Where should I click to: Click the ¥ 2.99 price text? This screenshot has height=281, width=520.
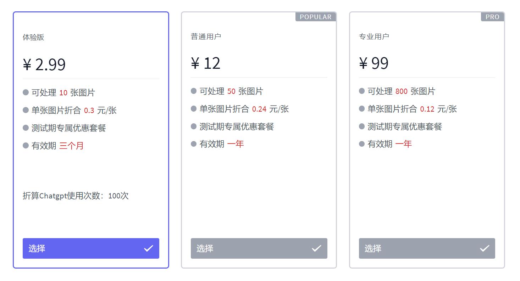[x=44, y=64]
